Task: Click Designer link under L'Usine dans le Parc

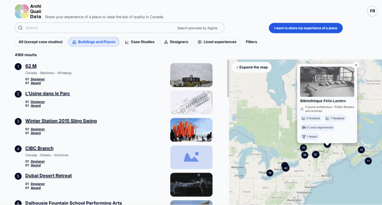Action: click(x=38, y=102)
